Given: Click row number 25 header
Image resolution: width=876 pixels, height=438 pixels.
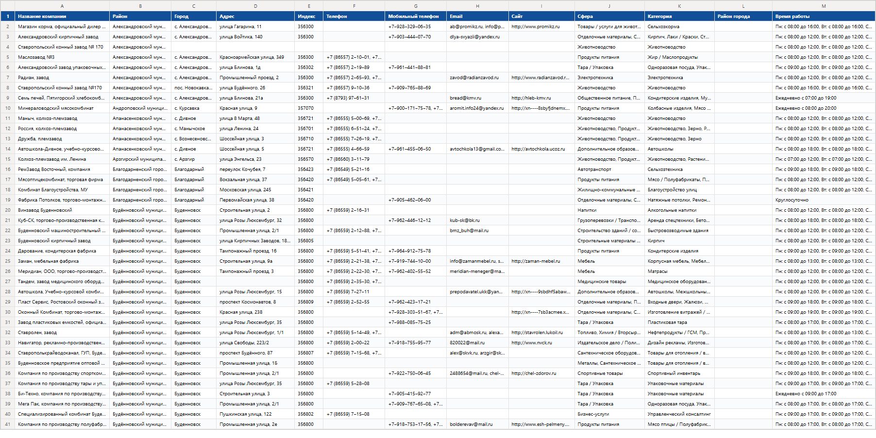Looking at the screenshot, I should coord(8,261).
